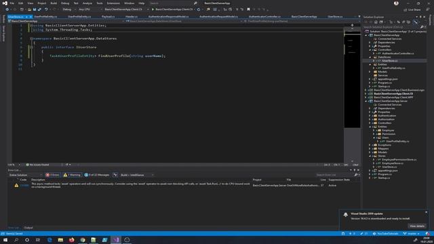Open the File menu
Image resolution: width=434 pixels, height=244 pixels.
pyautogui.click(x=12, y=3)
